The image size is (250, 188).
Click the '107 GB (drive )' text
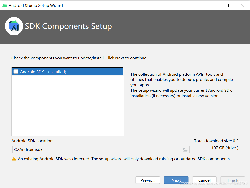[225, 148]
